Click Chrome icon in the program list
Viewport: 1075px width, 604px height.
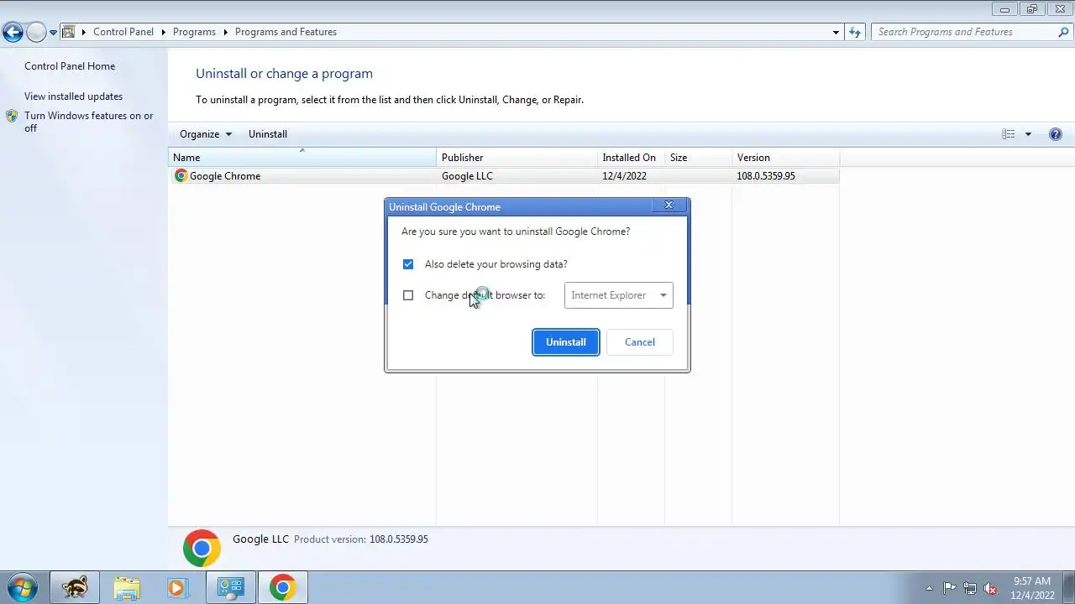[181, 176]
